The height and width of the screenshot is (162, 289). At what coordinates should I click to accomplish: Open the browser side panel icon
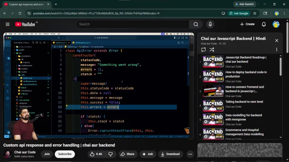tap(265, 14)
